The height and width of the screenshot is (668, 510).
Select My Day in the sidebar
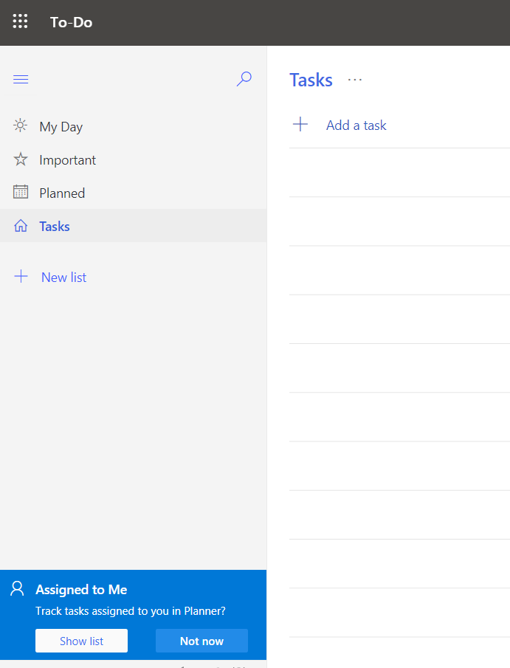61,127
